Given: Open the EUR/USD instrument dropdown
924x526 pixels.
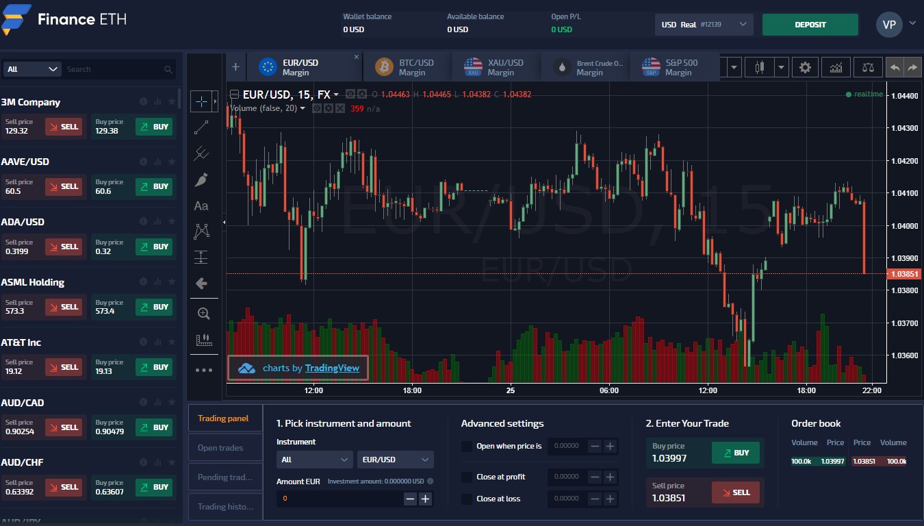Looking at the screenshot, I should [x=395, y=460].
